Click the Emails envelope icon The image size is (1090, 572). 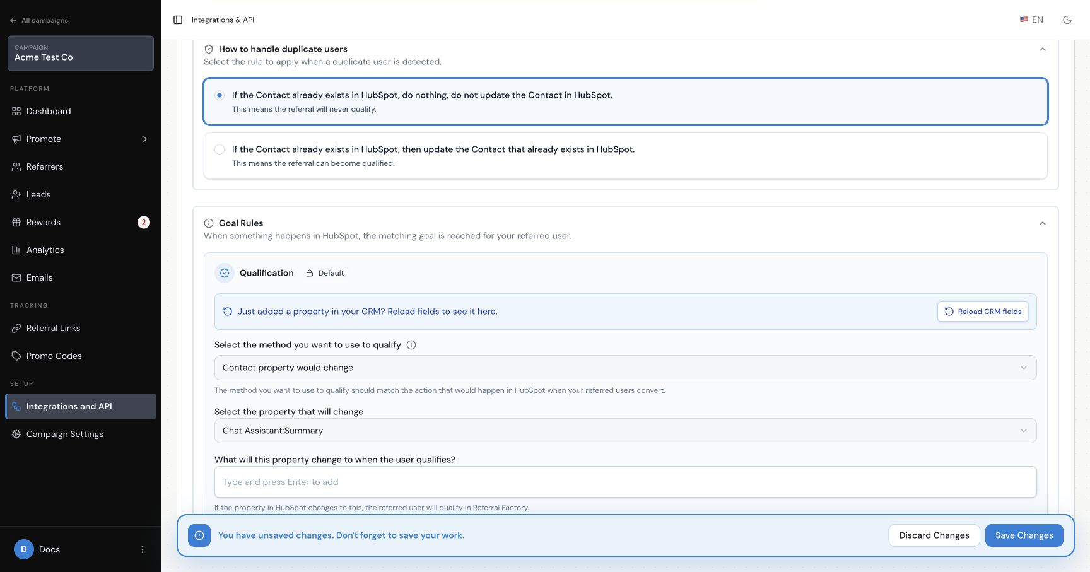[16, 277]
